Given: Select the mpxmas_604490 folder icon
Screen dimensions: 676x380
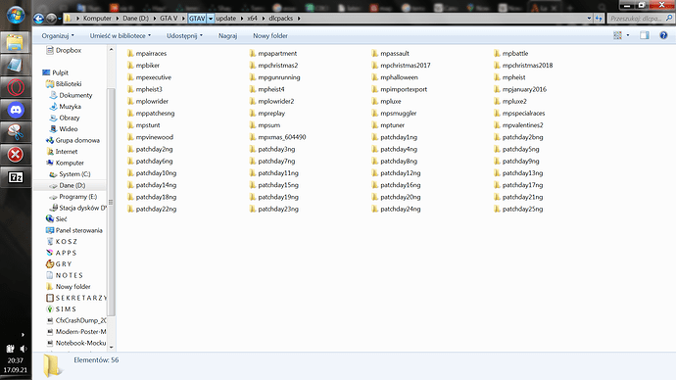Looking at the screenshot, I should point(253,137).
